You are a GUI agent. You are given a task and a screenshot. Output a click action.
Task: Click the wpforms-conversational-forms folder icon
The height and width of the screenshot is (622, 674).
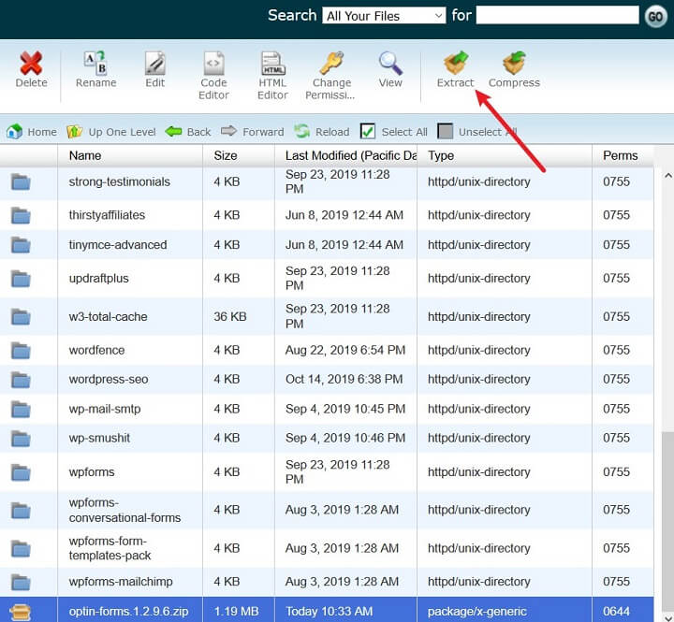click(x=21, y=511)
